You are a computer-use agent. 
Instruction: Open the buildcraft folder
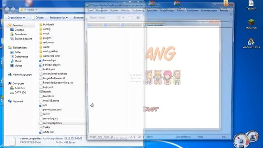[x=46, y=25]
